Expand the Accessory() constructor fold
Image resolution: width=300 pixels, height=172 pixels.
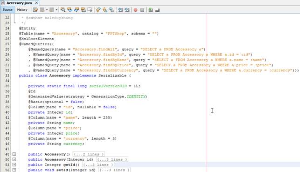[x=14, y=154]
